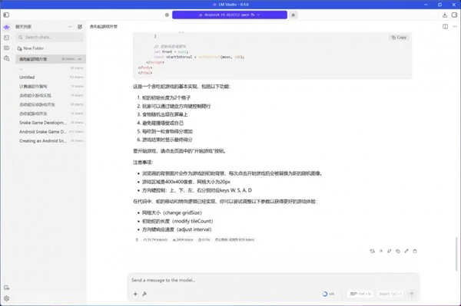Click the chat title in the header
Image resolution: width=461 pixels, height=306 pixels.
click(104, 26)
